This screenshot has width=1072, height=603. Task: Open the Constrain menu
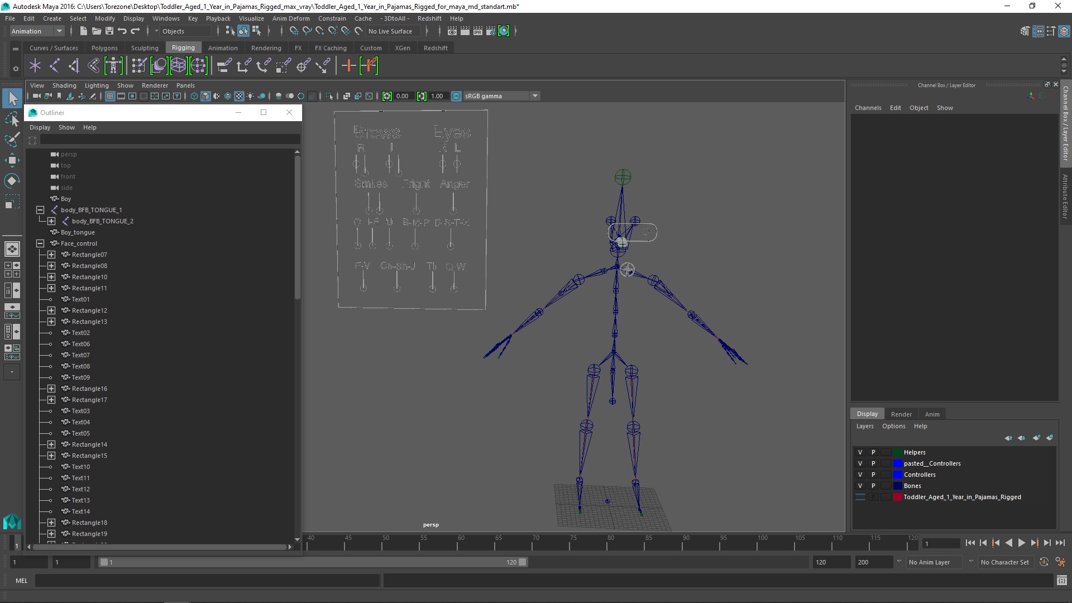coord(332,18)
